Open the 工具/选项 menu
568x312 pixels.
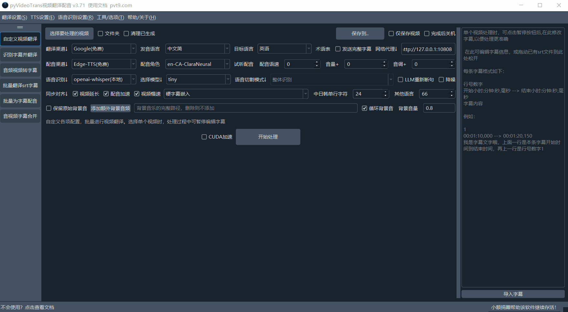click(x=110, y=17)
